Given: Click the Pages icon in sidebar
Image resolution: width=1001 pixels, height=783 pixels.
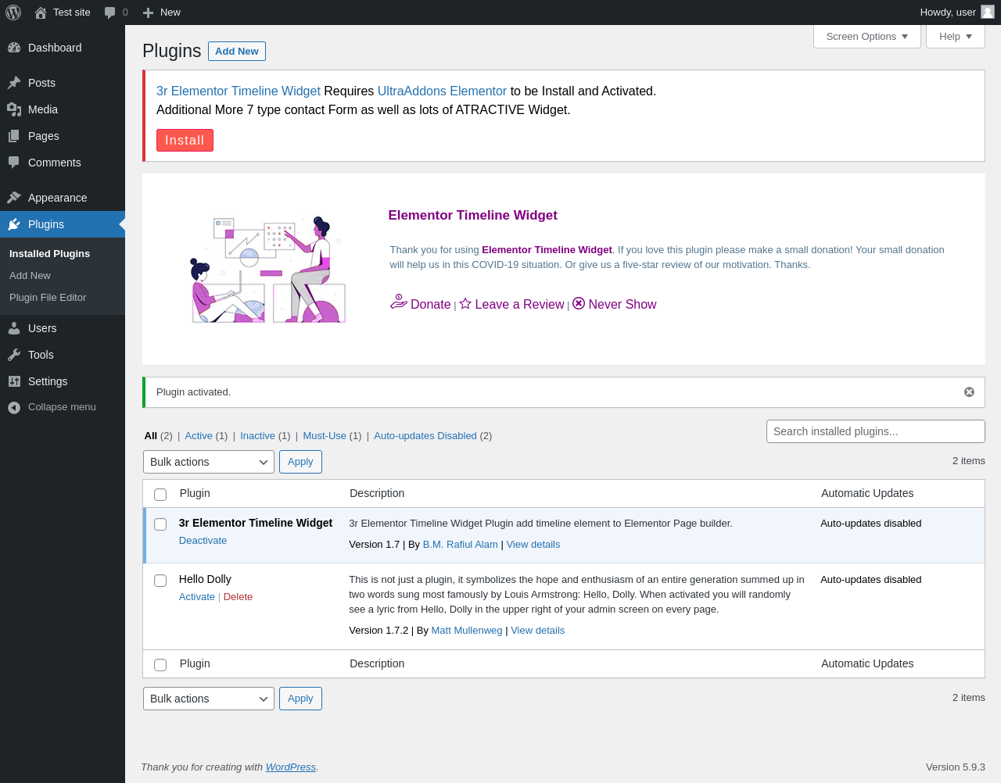Looking at the screenshot, I should point(14,136).
